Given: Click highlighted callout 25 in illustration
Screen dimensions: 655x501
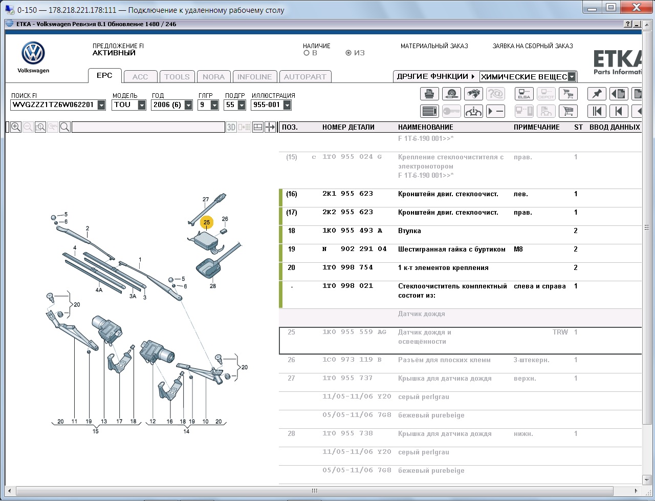Looking at the screenshot, I should click(x=207, y=222).
